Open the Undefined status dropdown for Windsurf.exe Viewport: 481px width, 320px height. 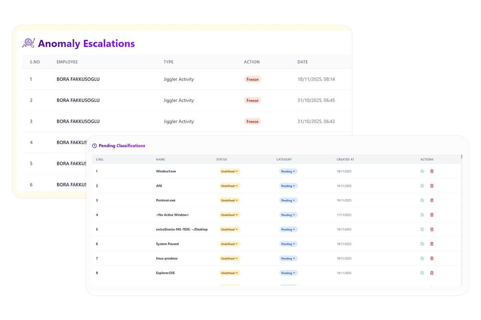(230, 171)
